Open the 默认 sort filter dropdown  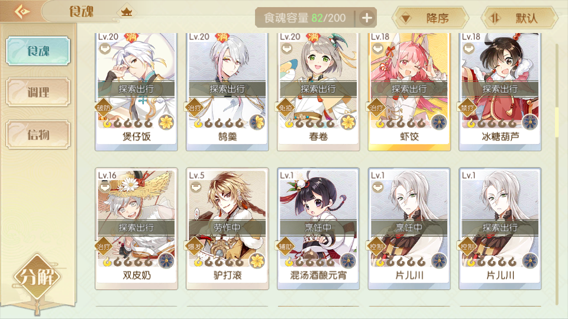tap(520, 18)
